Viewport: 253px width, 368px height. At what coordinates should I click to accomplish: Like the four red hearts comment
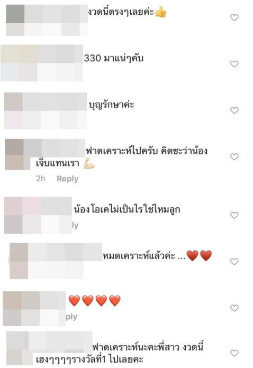pyautogui.click(x=234, y=308)
